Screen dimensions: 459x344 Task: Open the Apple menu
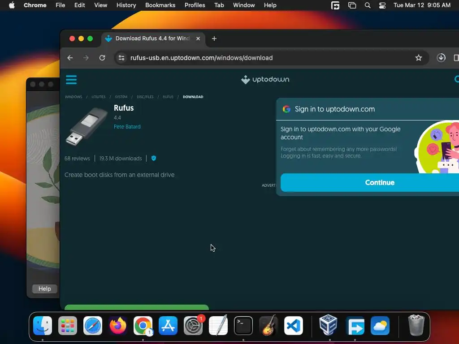[x=12, y=5]
